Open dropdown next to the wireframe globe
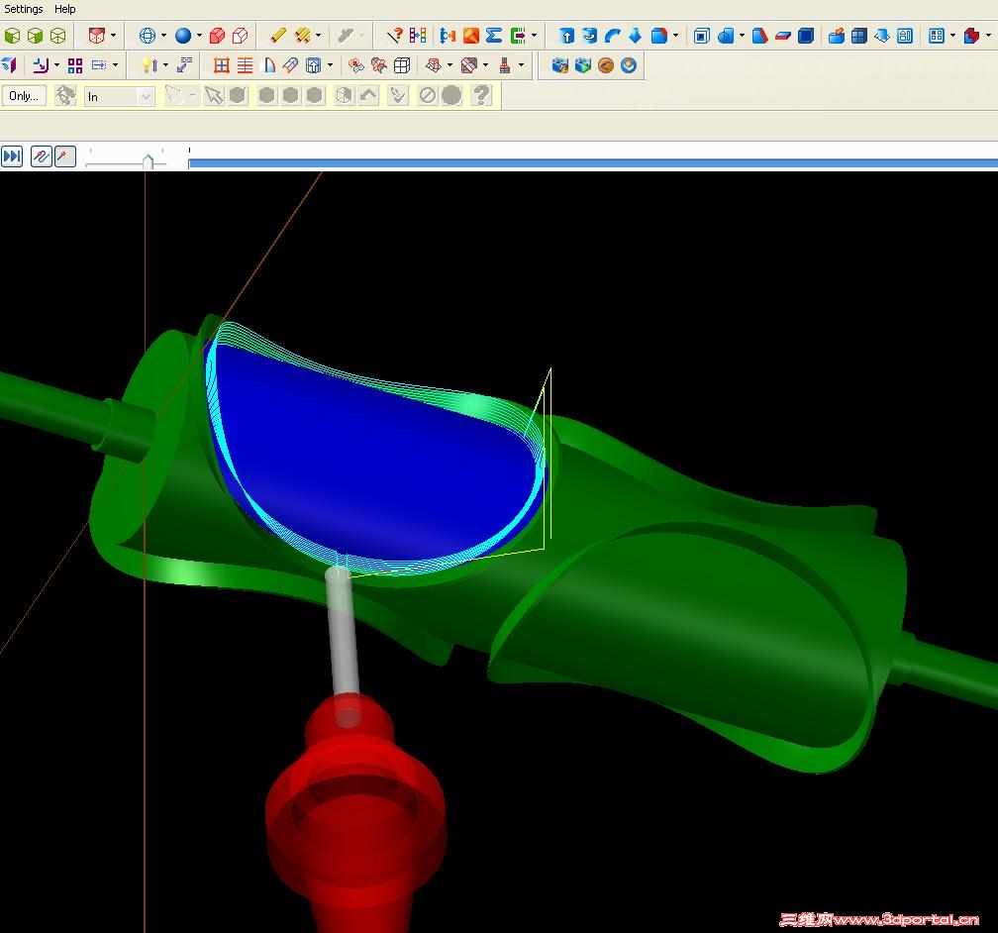 click(x=163, y=36)
